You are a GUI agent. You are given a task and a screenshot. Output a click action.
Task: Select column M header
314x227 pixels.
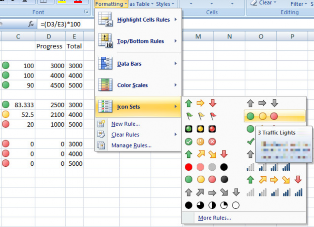[x=198, y=37]
